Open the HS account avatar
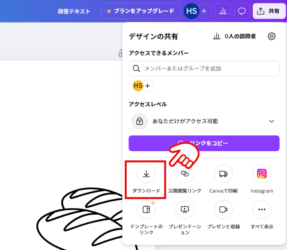The width and height of the screenshot is (287, 250). [191, 11]
